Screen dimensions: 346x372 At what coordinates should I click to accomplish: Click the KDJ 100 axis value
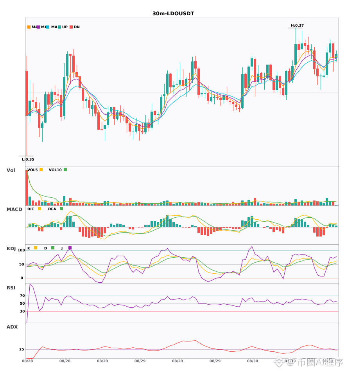pyautogui.click(x=22, y=250)
